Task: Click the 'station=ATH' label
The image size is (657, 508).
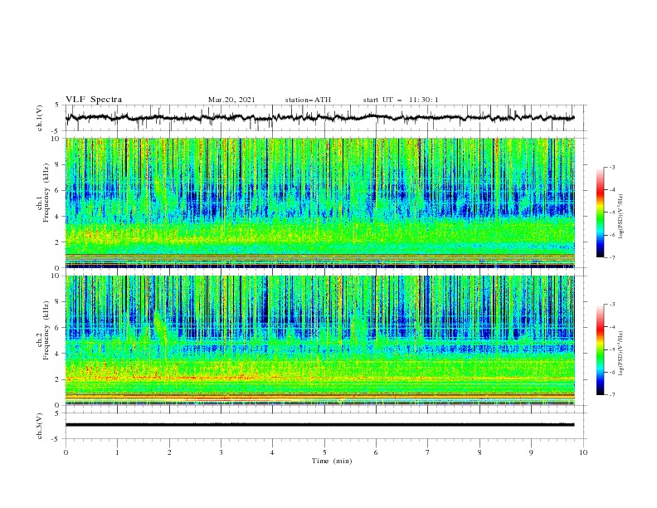Action: 308,100
